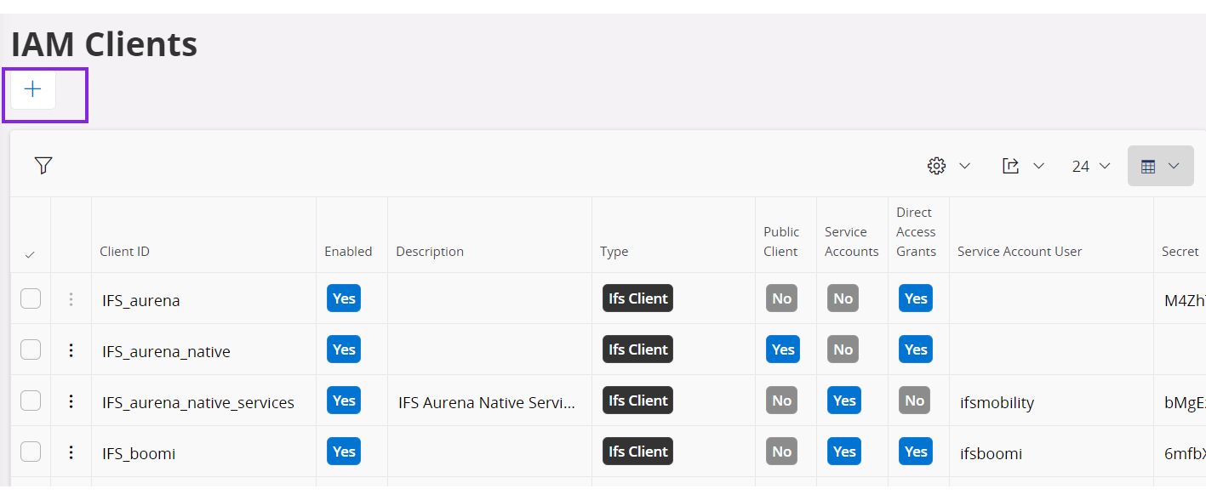Viewport: 1206px width, 500px height.
Task: Sort by Service Account User column
Action: [x=1019, y=252]
